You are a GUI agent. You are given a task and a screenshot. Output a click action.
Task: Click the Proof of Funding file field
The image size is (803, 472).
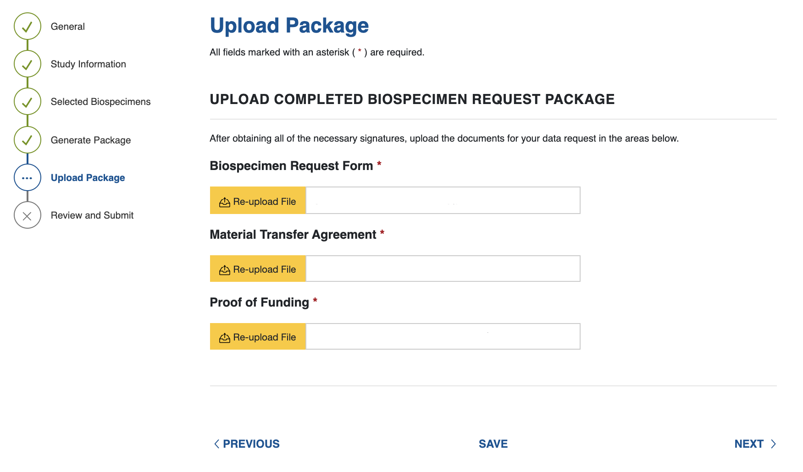click(x=443, y=336)
